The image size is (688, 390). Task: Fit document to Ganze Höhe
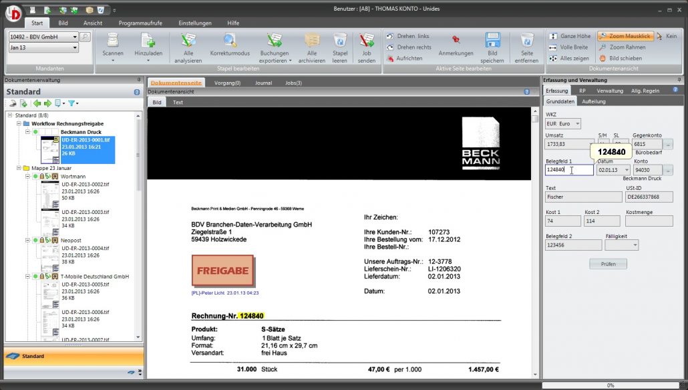tap(570, 36)
